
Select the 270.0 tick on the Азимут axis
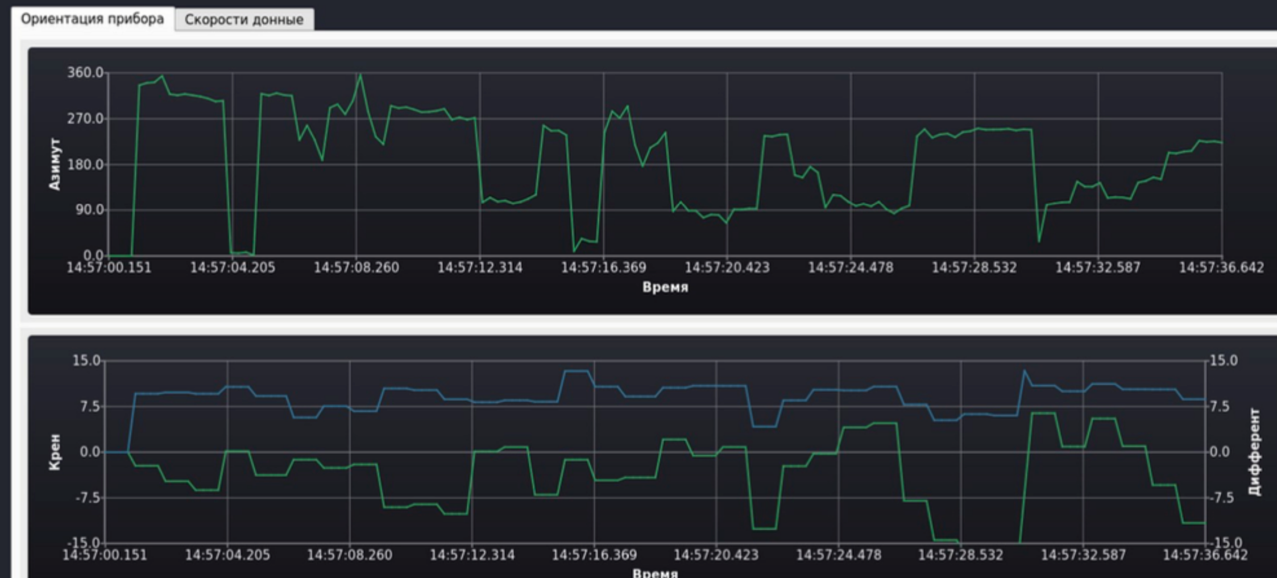tap(85, 119)
